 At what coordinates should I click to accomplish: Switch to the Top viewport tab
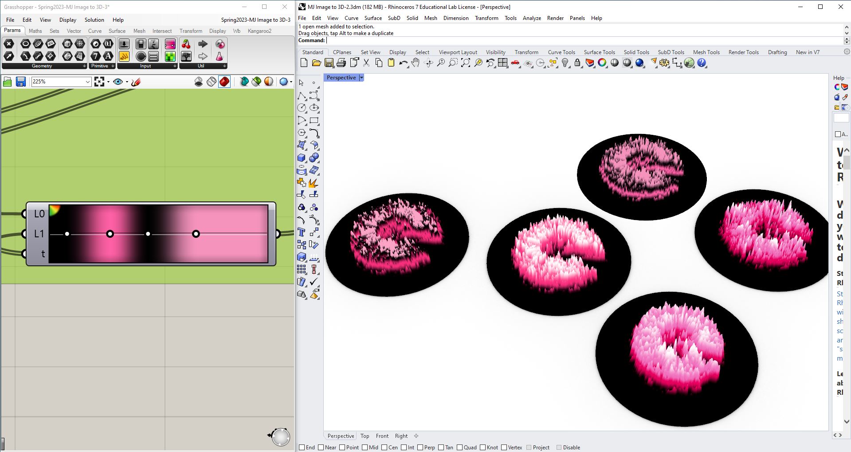tap(365, 436)
